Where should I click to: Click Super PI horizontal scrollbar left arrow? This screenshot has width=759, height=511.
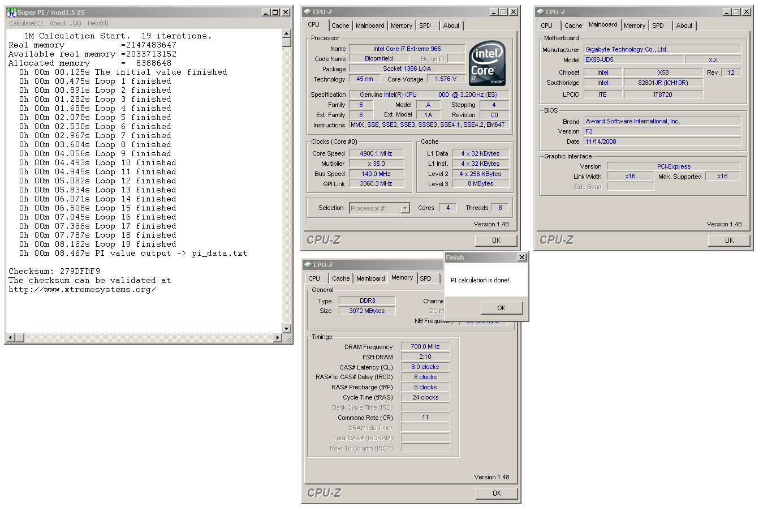(x=10, y=338)
